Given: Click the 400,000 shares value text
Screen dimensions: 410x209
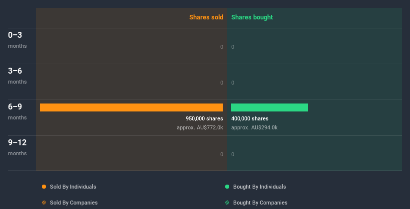Looking at the screenshot, I should [250, 118].
